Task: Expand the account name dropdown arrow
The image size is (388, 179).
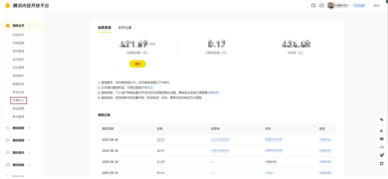Action: coord(350,5)
